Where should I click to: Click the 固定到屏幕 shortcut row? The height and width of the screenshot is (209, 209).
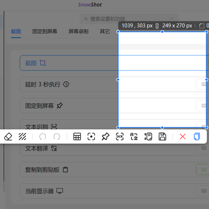coord(114,106)
